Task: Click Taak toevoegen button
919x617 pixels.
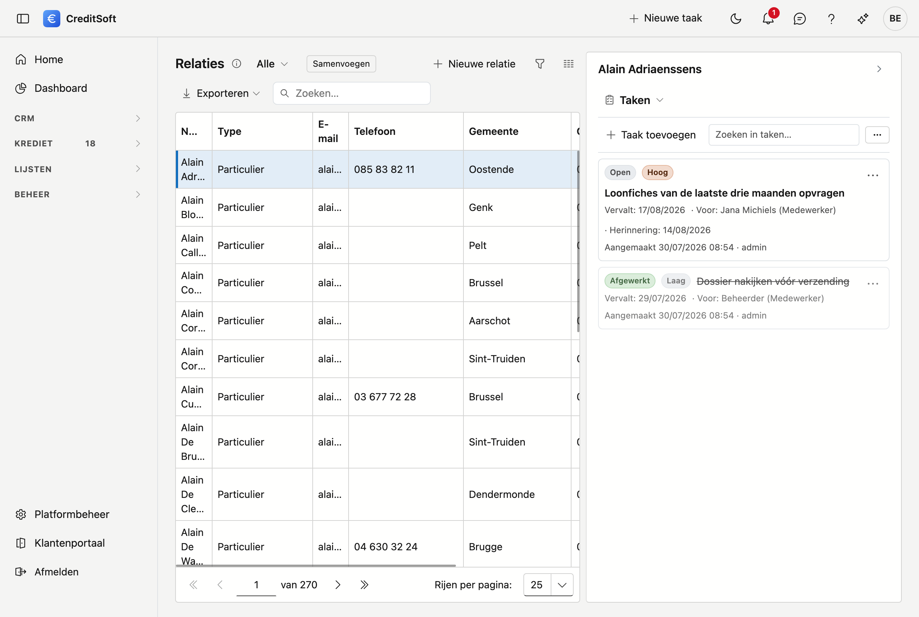Action: [651, 135]
